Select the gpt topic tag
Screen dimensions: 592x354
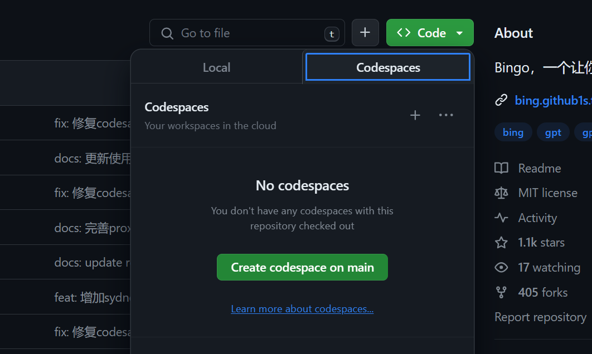553,132
